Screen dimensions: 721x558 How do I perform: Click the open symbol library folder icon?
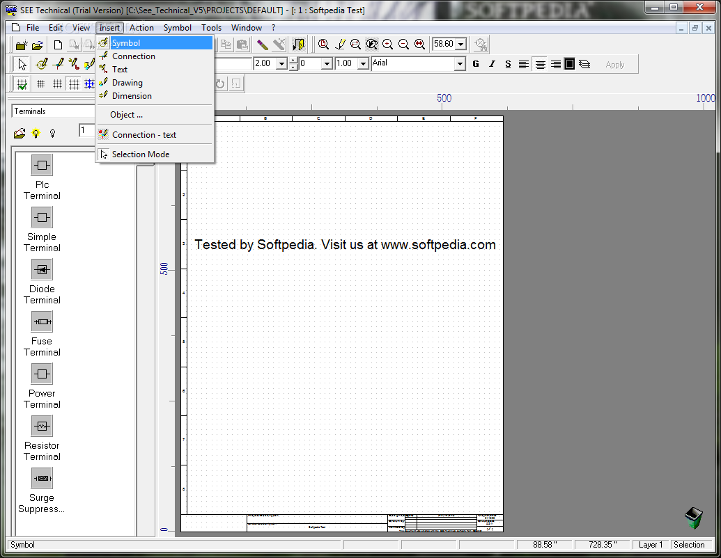tap(20, 133)
